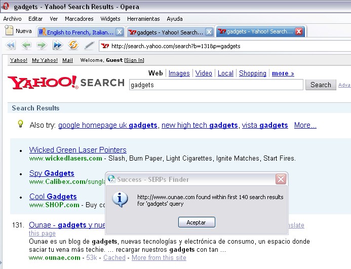Close the SERPs Finder dialog

click(281, 179)
